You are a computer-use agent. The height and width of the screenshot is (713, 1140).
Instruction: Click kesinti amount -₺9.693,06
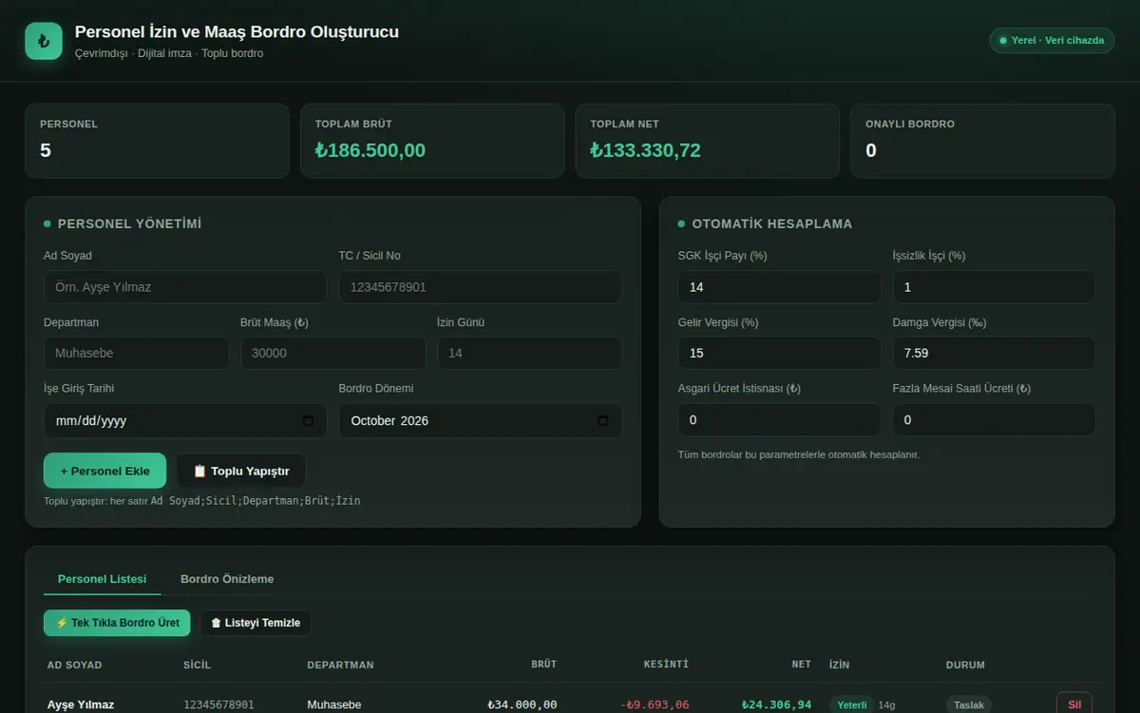[655, 704]
